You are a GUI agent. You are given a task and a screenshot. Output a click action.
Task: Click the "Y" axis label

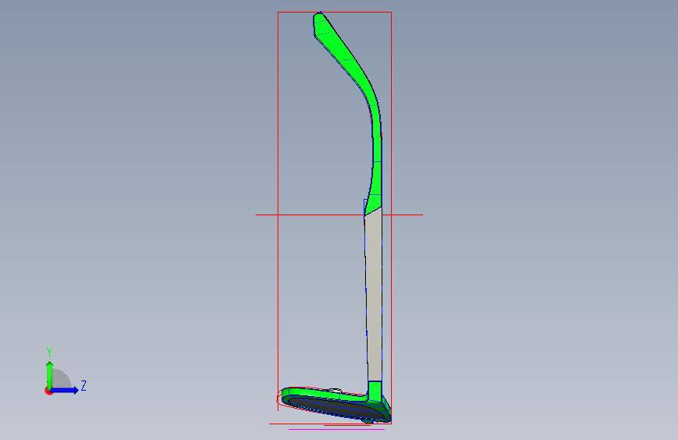(49, 352)
